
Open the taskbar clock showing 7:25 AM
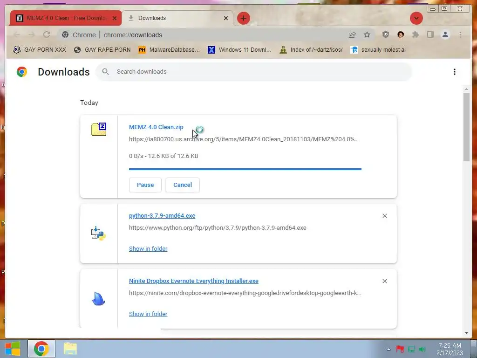[450, 349]
